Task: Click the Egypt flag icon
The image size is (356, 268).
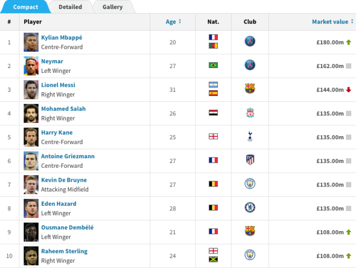Action: click(x=213, y=113)
